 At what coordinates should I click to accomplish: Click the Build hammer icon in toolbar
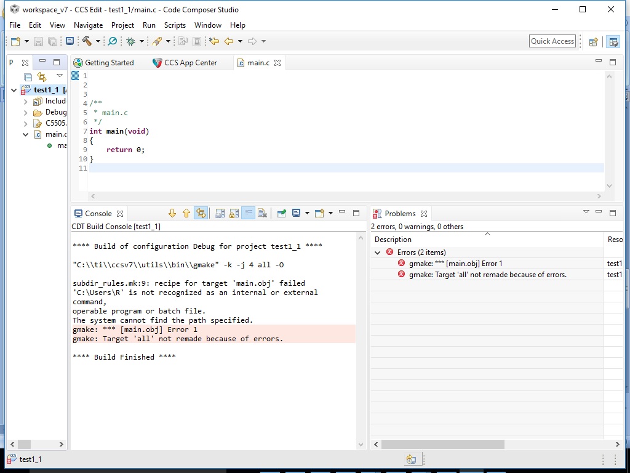87,41
